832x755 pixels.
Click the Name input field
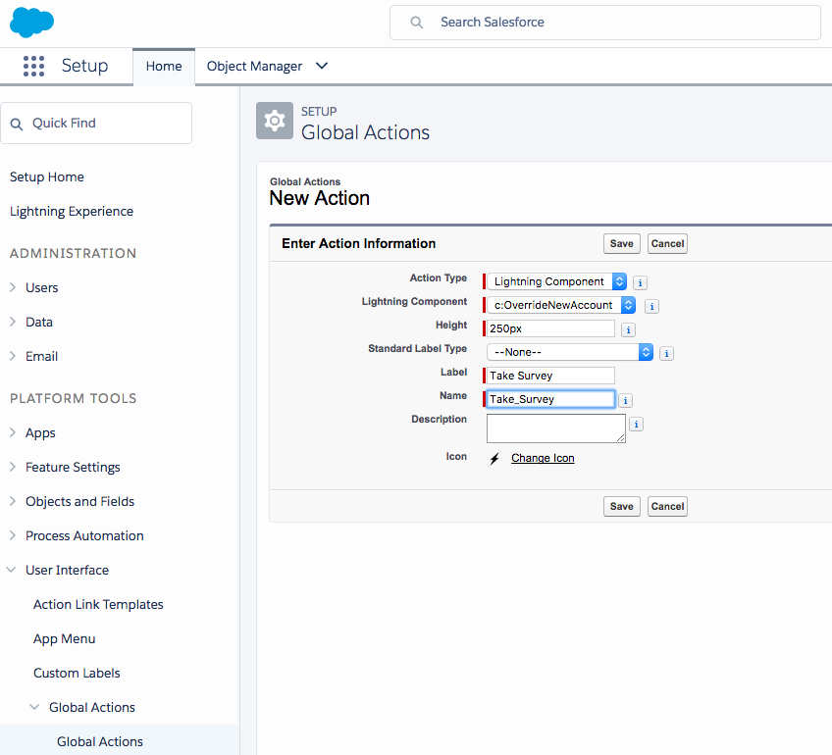tap(550, 399)
